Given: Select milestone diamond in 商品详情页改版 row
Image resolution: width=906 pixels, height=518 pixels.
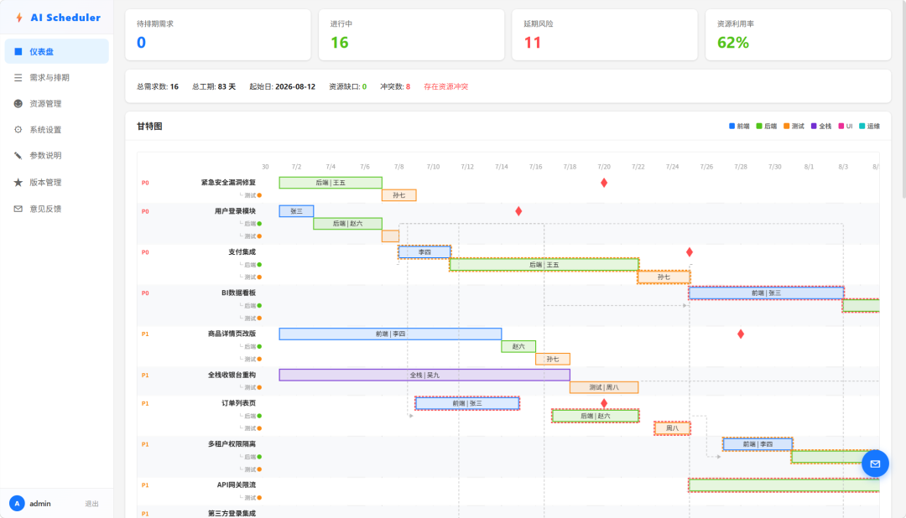Looking at the screenshot, I should tap(741, 334).
